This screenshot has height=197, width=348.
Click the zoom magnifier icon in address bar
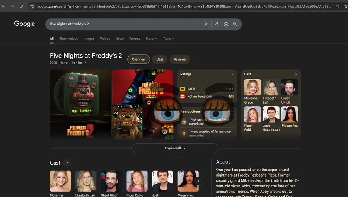coord(338,7)
